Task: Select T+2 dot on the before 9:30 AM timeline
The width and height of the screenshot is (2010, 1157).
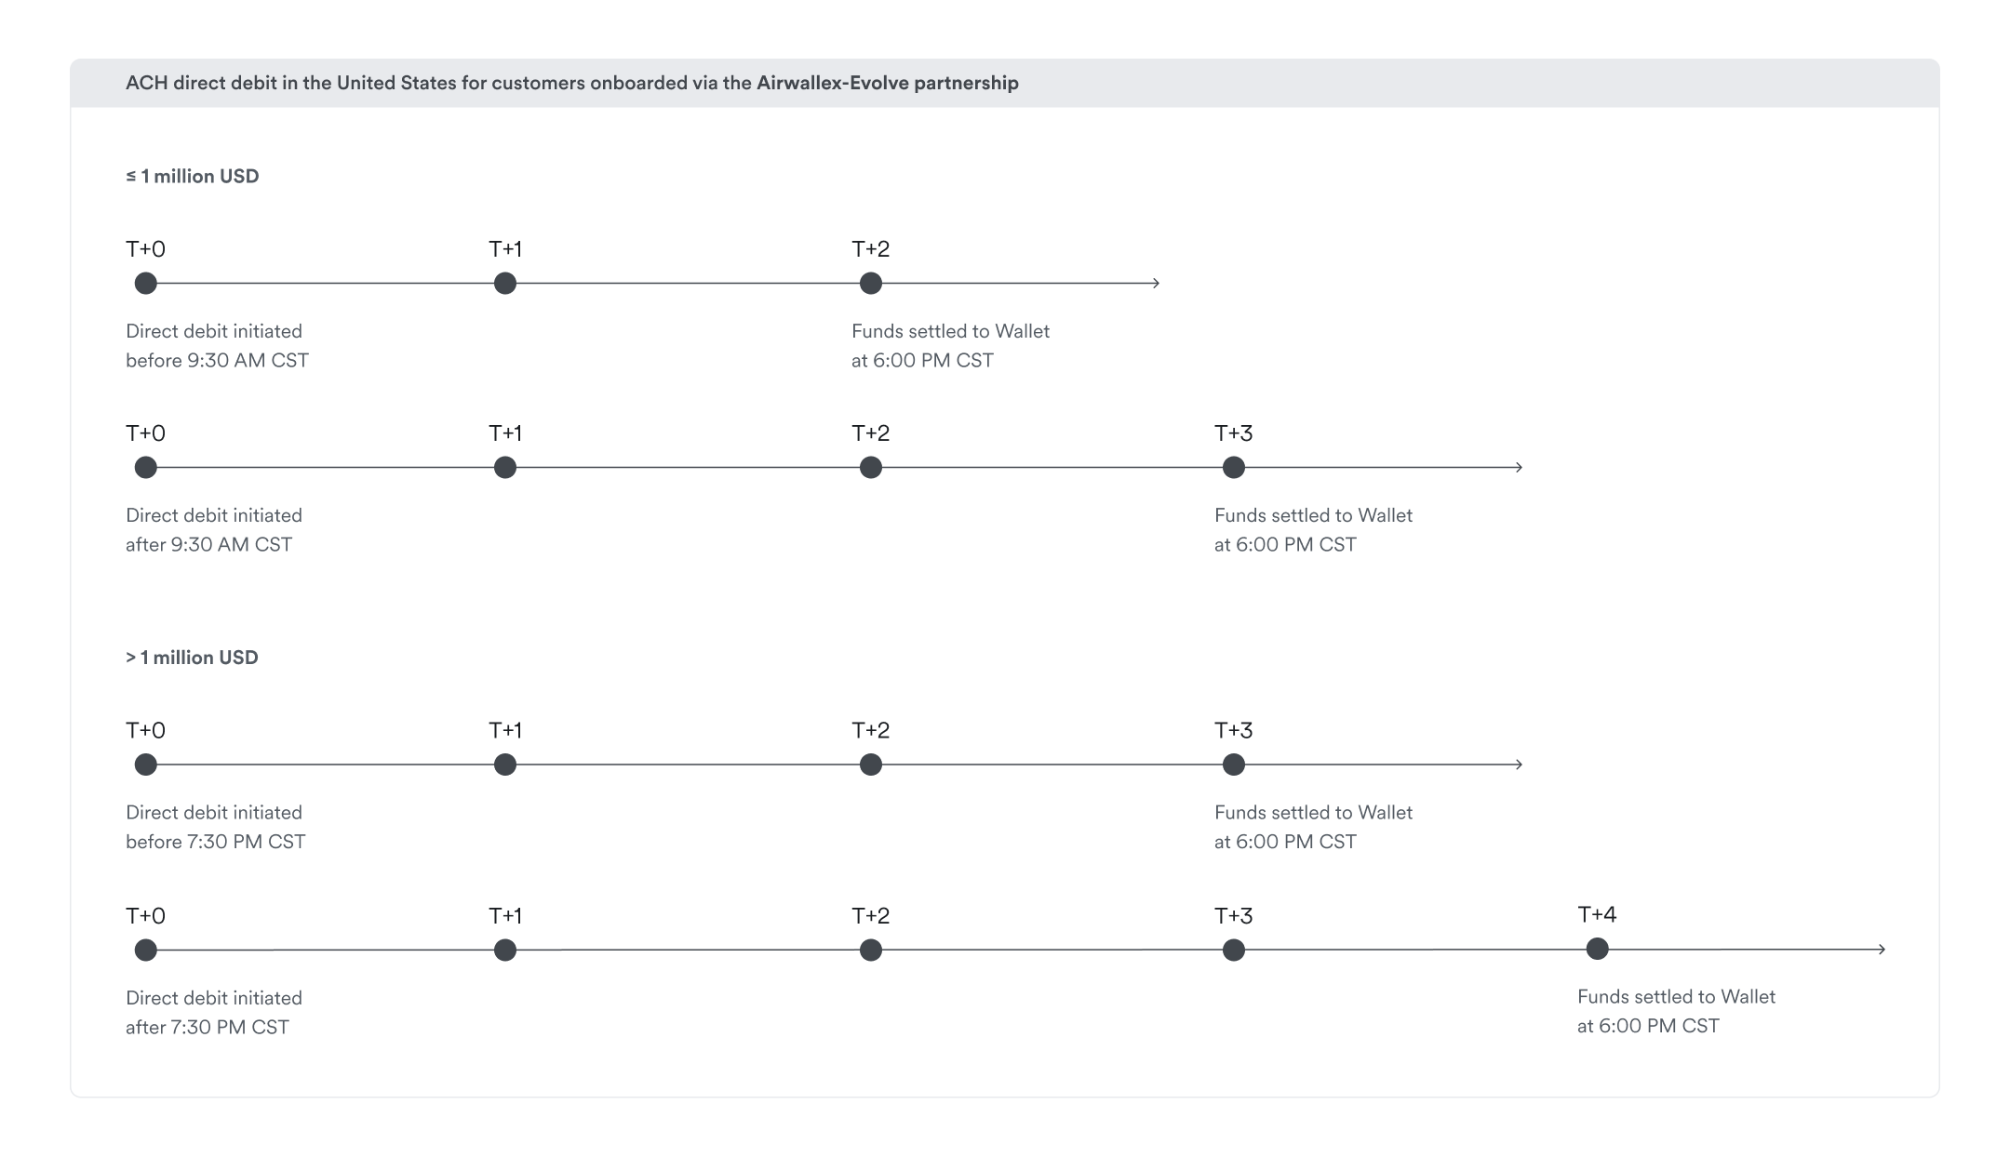Action: click(x=871, y=284)
